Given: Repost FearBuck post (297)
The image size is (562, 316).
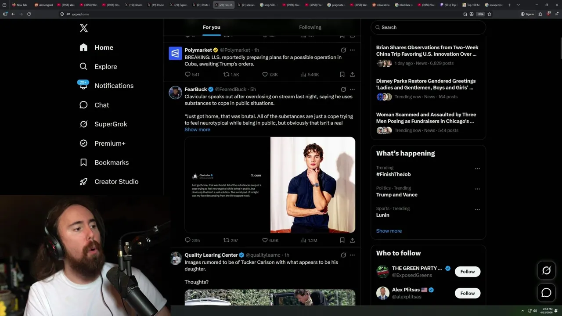Looking at the screenshot, I should click(x=231, y=240).
